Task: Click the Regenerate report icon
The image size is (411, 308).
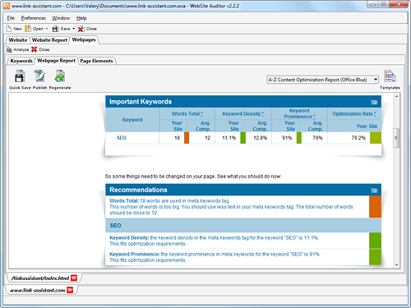Action: (60, 76)
